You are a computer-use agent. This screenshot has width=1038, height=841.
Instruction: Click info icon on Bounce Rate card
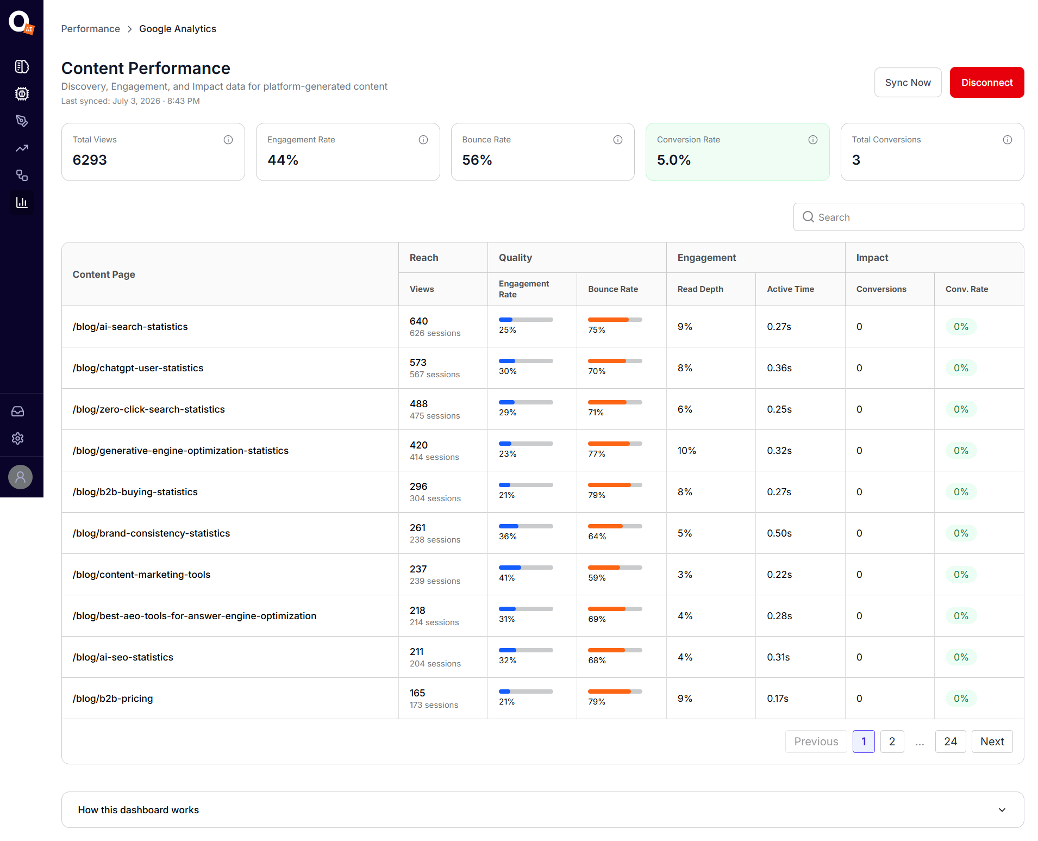tap(618, 140)
